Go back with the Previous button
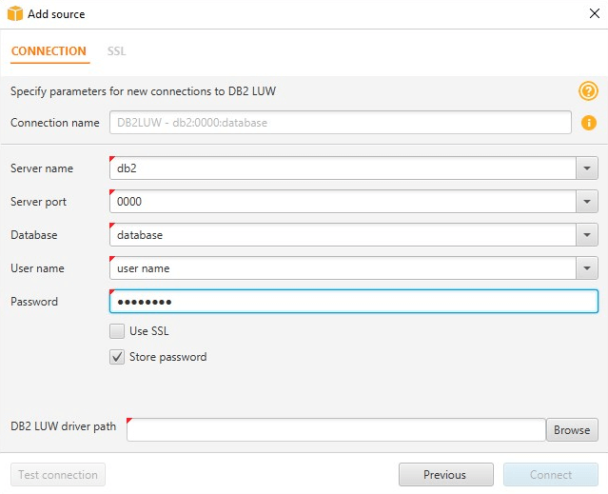608x494 pixels. pyautogui.click(x=446, y=475)
